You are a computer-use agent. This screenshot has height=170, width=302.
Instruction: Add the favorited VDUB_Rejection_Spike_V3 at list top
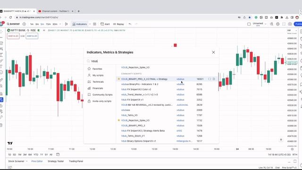135,68
